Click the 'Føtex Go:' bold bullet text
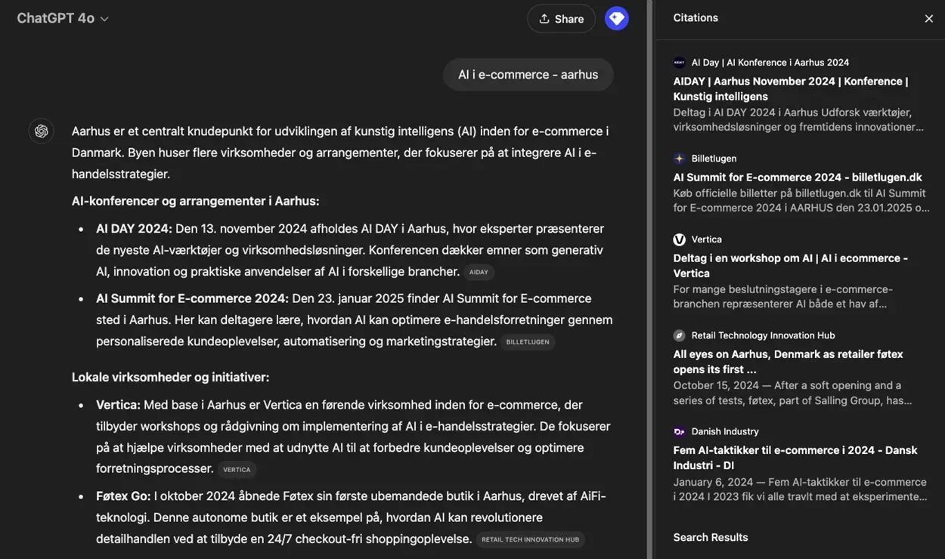 tap(123, 496)
